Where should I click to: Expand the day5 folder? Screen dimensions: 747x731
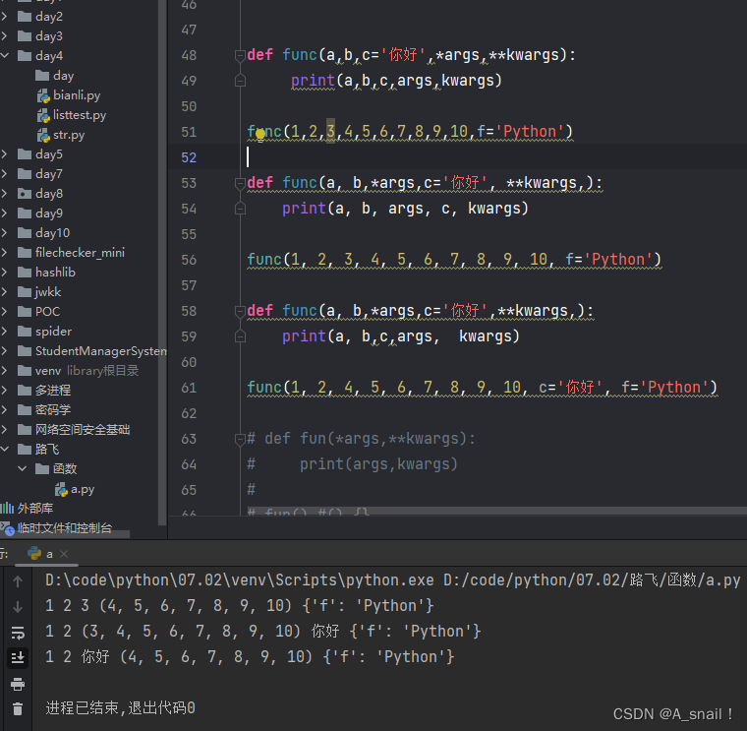tap(7, 154)
